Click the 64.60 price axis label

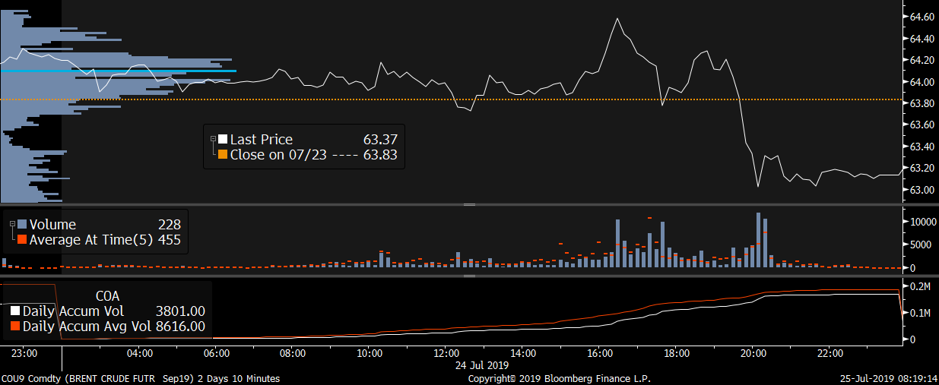click(x=922, y=17)
